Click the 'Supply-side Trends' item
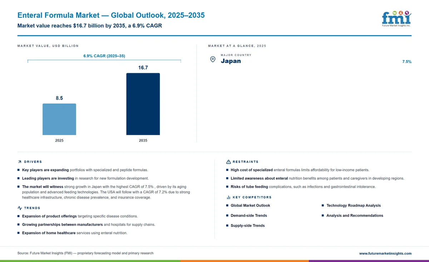 pos(248,226)
